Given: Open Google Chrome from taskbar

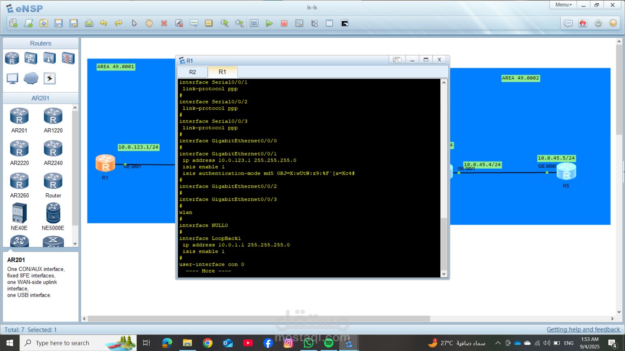Looking at the screenshot, I should 207,343.
